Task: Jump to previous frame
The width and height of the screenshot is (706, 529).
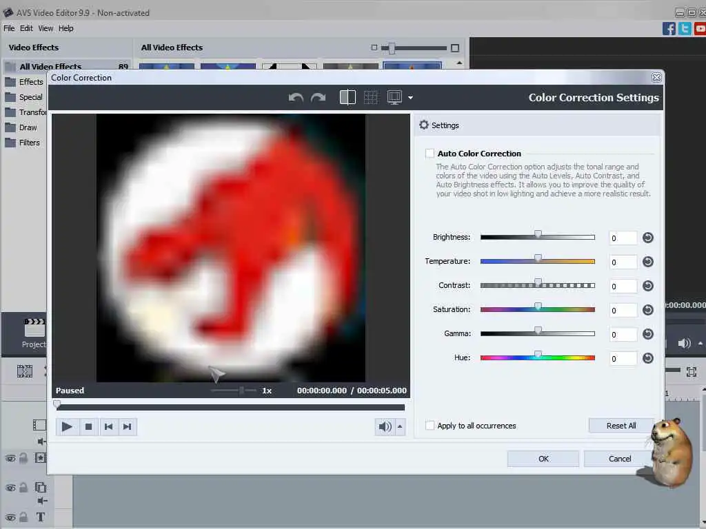Action: [108, 426]
